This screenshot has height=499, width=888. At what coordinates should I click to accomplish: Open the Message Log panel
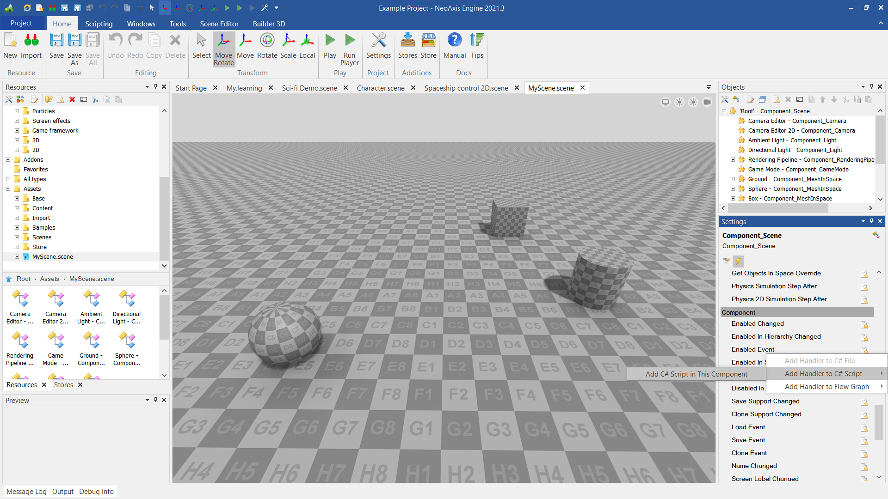tap(26, 492)
